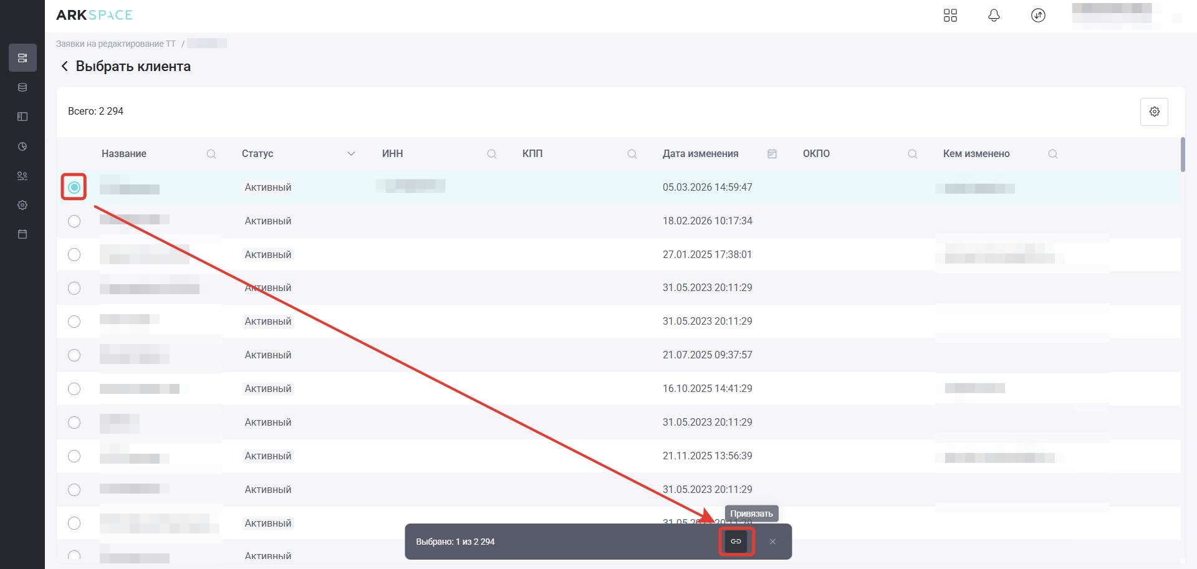Open table settings gear icon
Screen dimensions: 1197x569
tap(1154, 112)
